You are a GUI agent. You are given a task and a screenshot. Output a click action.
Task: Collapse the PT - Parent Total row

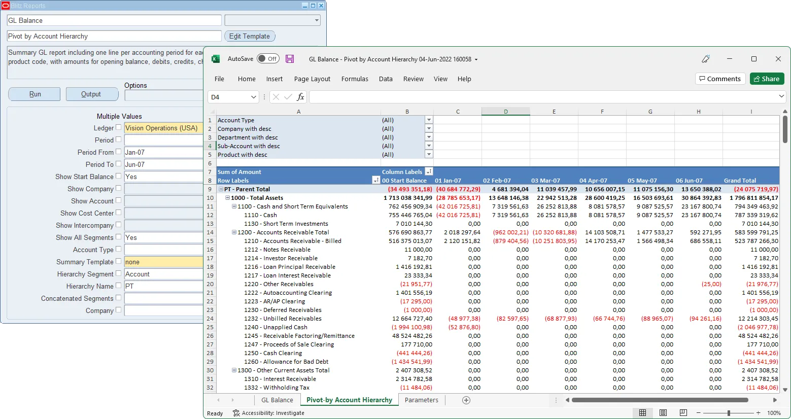pyautogui.click(x=221, y=189)
